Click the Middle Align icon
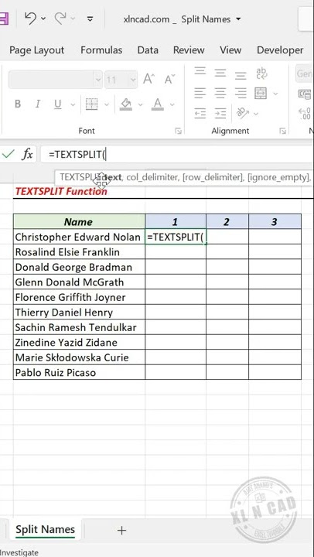 [220, 73]
